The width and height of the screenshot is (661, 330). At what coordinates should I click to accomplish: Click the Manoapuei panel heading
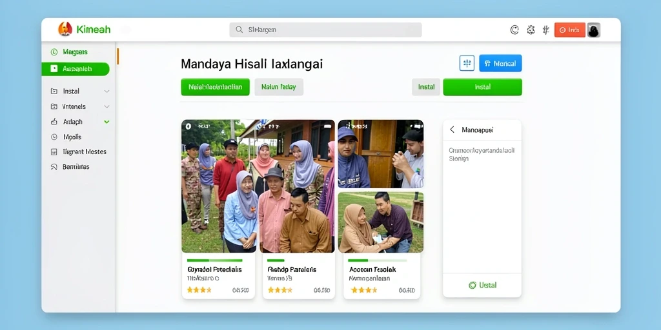pos(478,130)
